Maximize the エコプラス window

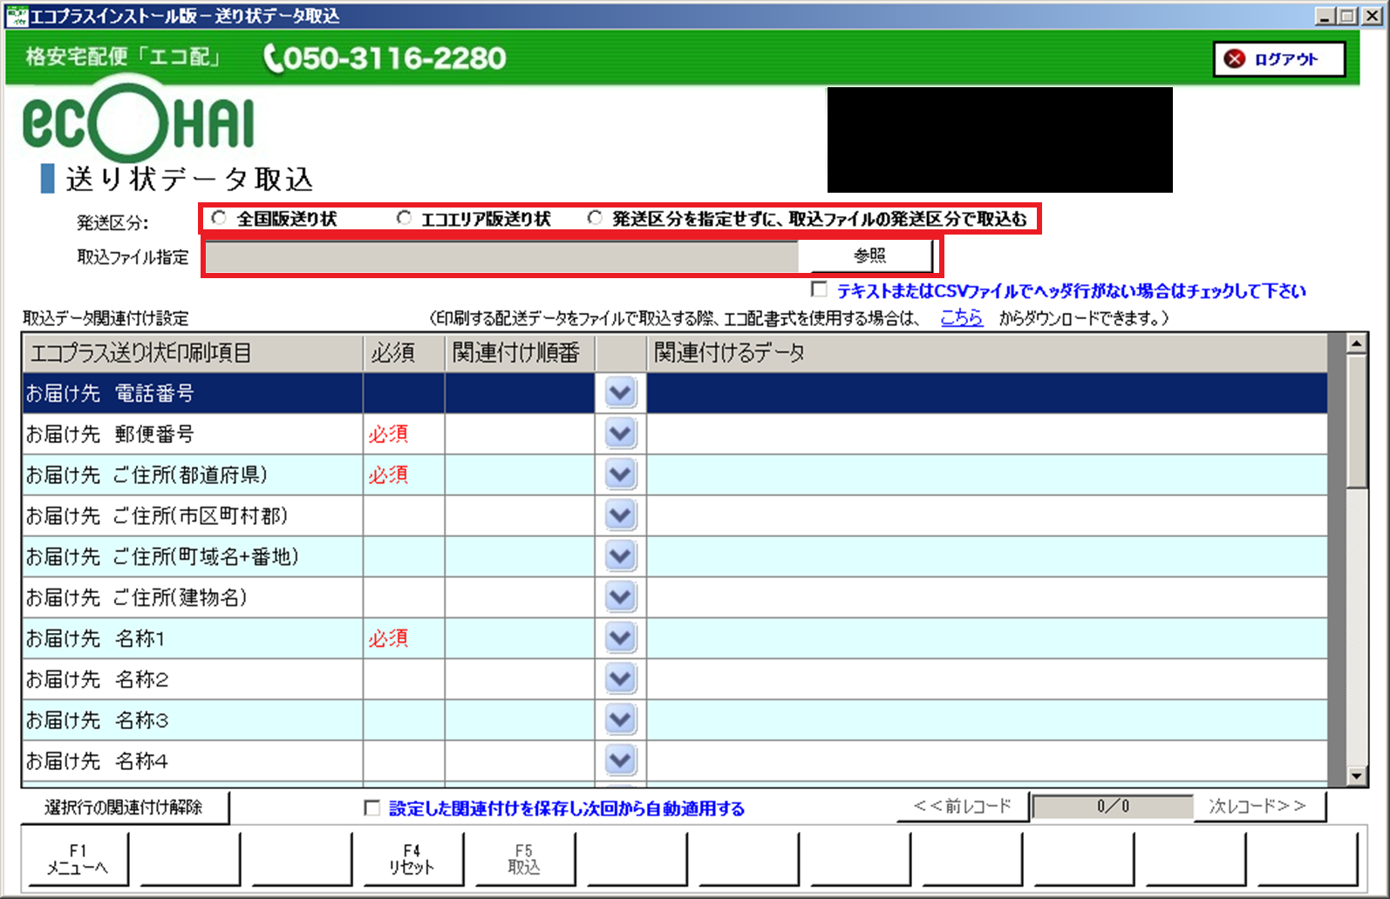pos(1347,16)
